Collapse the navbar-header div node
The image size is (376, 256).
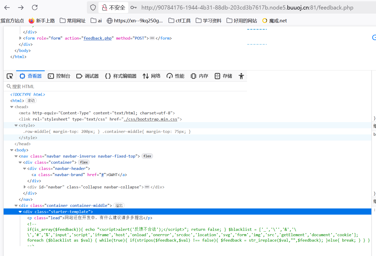coord(24,169)
